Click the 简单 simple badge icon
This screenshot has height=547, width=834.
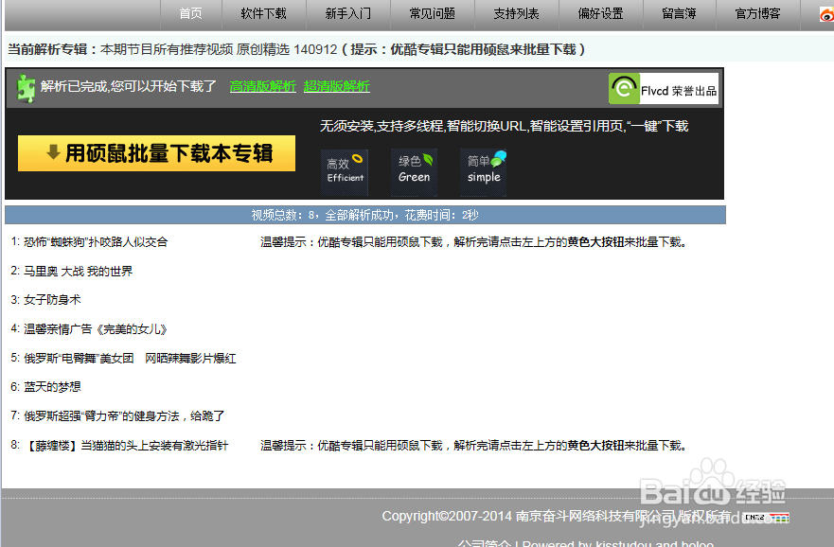tap(484, 171)
